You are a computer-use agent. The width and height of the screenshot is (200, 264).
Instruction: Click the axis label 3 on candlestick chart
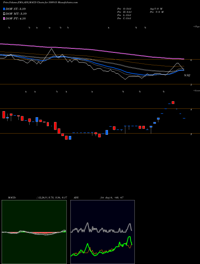coord(191,134)
